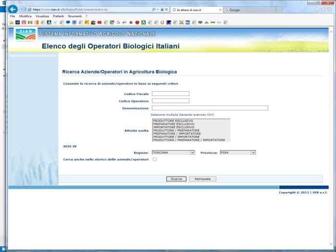Click the Reimposta button
Screen dimensions: 336x252
click(x=202, y=179)
